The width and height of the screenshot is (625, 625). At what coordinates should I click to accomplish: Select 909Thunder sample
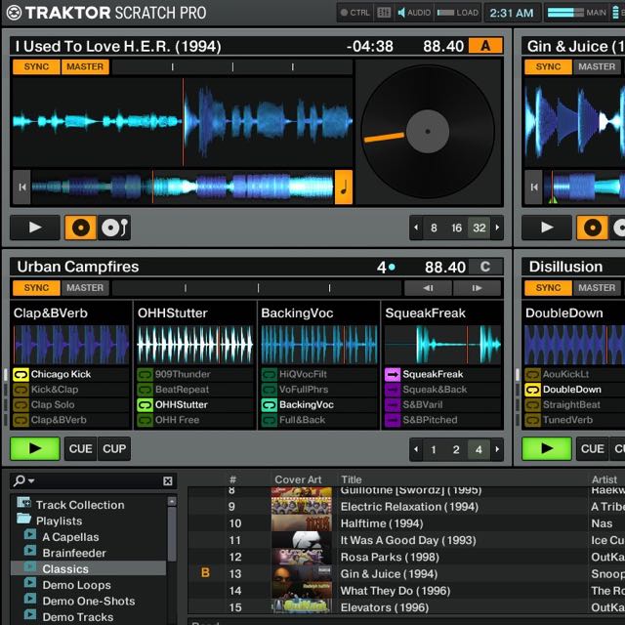195,374
